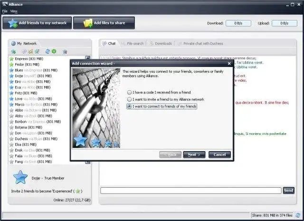Image resolution: width=304 pixels, height=221 pixels.
Task: Open the Downloads tab
Action: pos(161,43)
